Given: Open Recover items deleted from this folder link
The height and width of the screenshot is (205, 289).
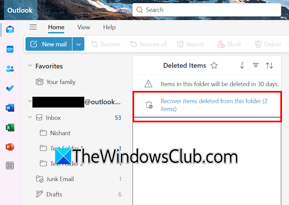Looking at the screenshot, I should tap(214, 105).
